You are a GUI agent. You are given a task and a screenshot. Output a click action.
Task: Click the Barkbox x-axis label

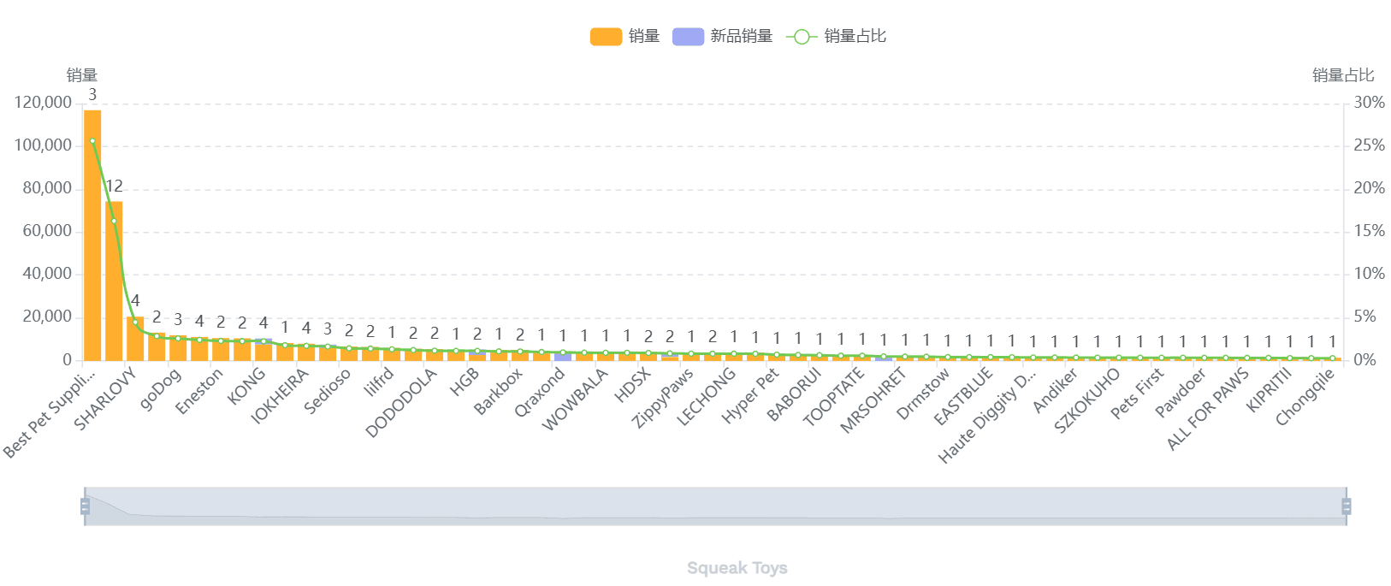coord(498,392)
